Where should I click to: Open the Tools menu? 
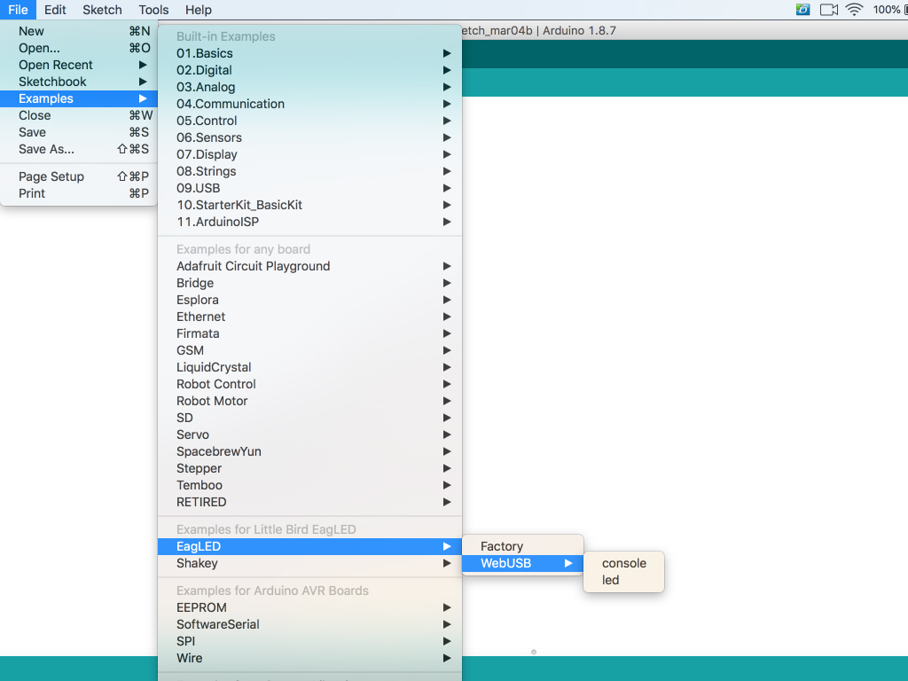[153, 10]
